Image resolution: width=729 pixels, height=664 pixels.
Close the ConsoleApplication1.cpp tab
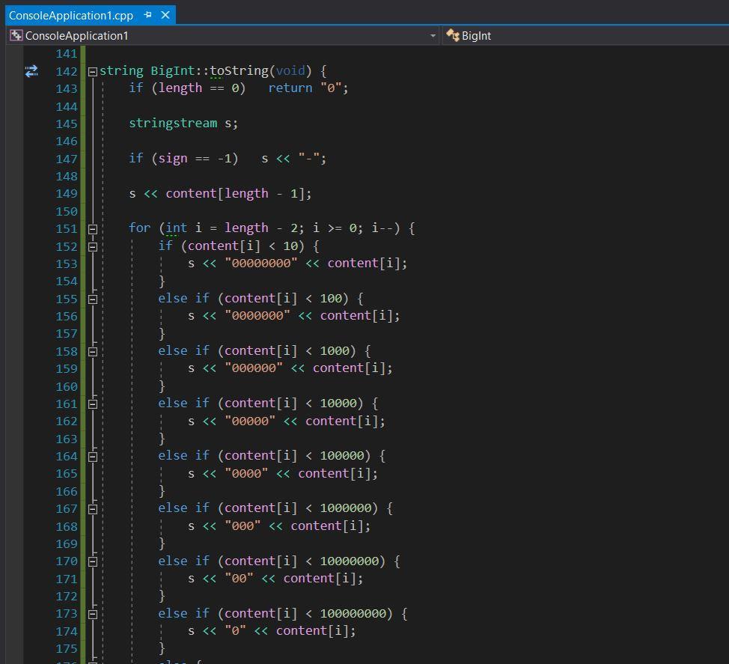coord(165,14)
